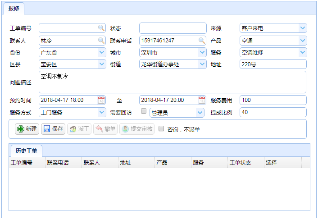Expand the 服务 dropdown showing 空调维修
The height and width of the screenshot is (220, 318).
coord(303,52)
